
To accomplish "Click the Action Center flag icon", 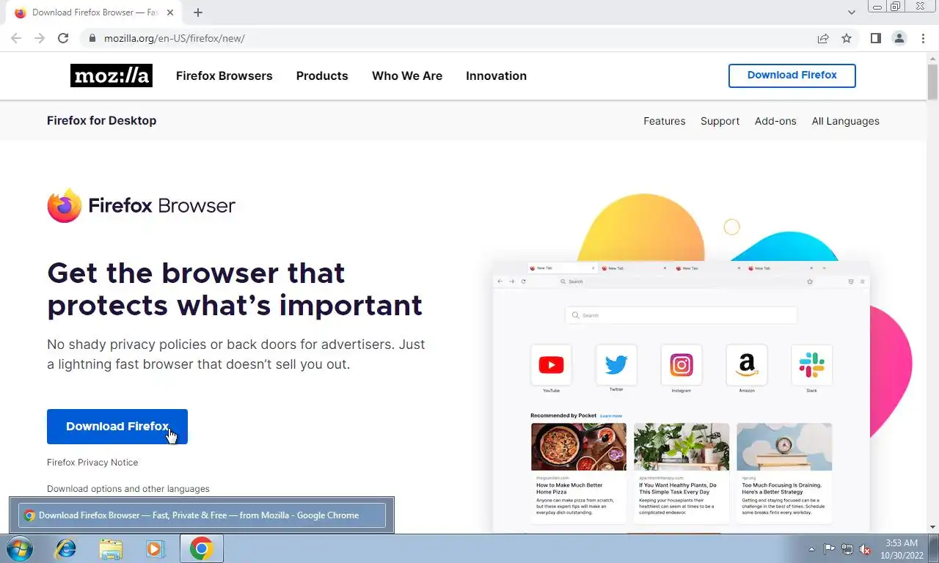I will coord(829,549).
